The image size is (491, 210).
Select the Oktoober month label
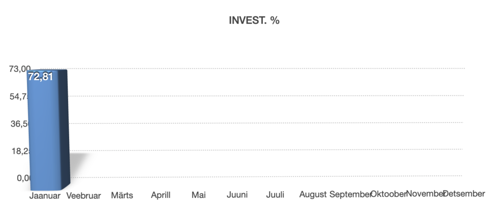[x=388, y=193]
